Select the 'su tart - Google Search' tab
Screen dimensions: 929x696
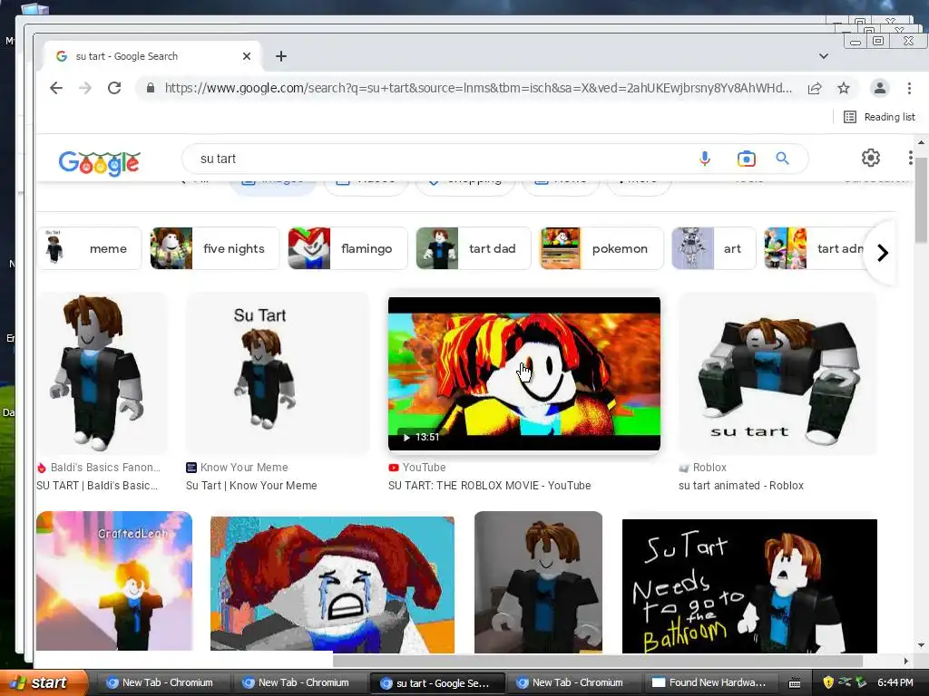pyautogui.click(x=152, y=56)
